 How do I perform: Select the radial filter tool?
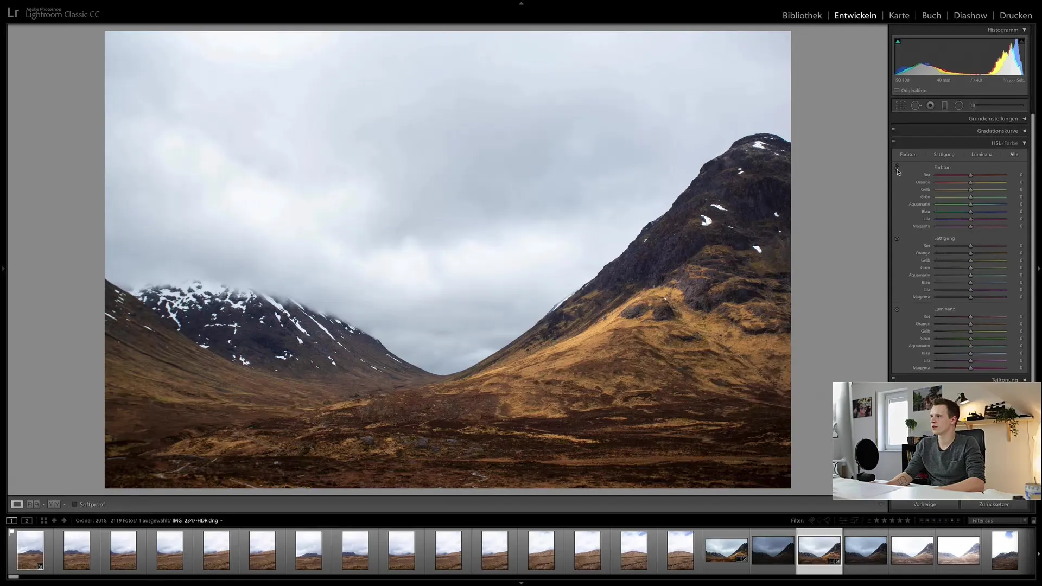959,105
